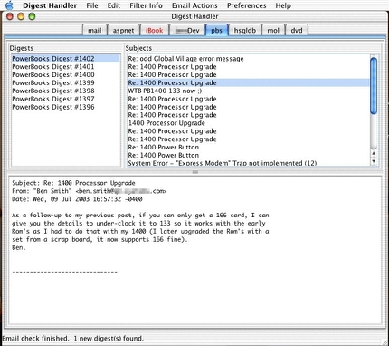Select PowerBooks Digest #1398
The width and height of the screenshot is (389, 346).
coord(65,91)
